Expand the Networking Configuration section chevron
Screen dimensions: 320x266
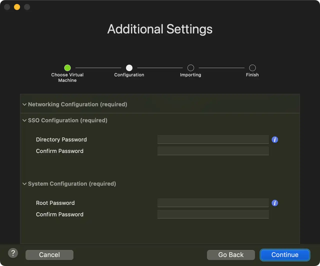24,105
